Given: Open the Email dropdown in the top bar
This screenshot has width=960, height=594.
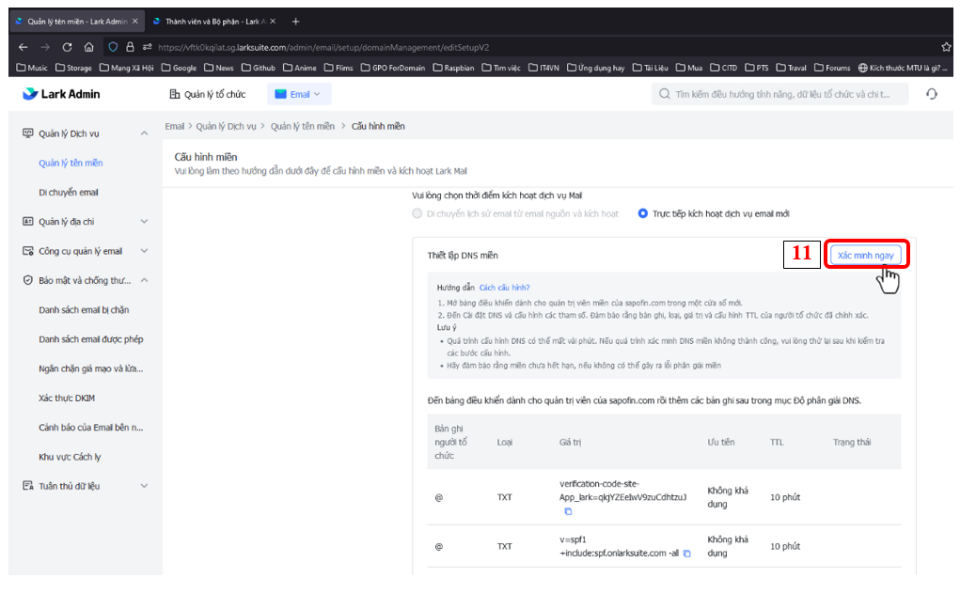Looking at the screenshot, I should [299, 94].
